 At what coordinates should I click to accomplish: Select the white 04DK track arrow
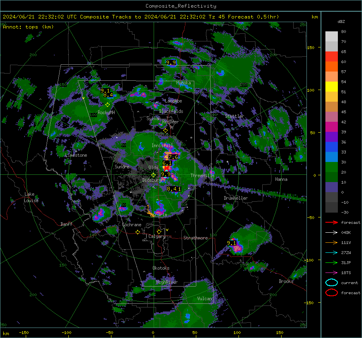click(331, 233)
